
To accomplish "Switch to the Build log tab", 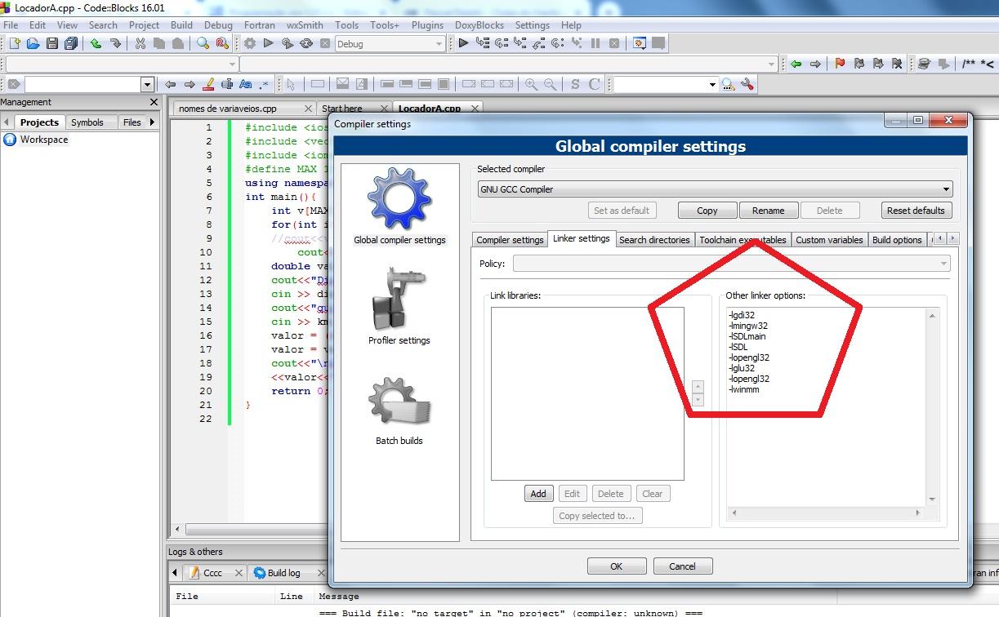I will pos(283,573).
